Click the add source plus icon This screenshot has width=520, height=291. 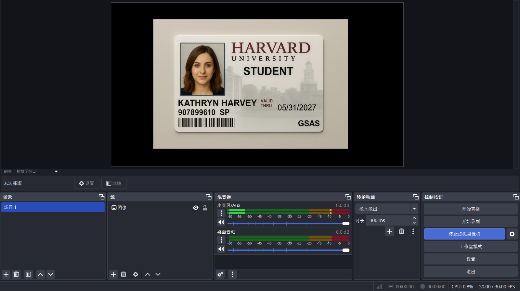pos(113,274)
